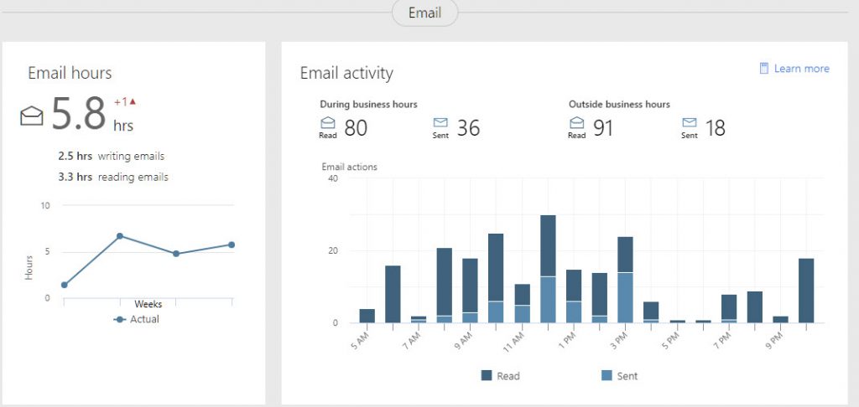Click the Email section tab label
The height and width of the screenshot is (407, 859).
[x=424, y=13]
